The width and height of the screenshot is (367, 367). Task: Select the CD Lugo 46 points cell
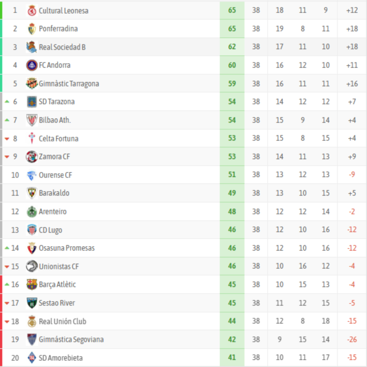[232, 229]
